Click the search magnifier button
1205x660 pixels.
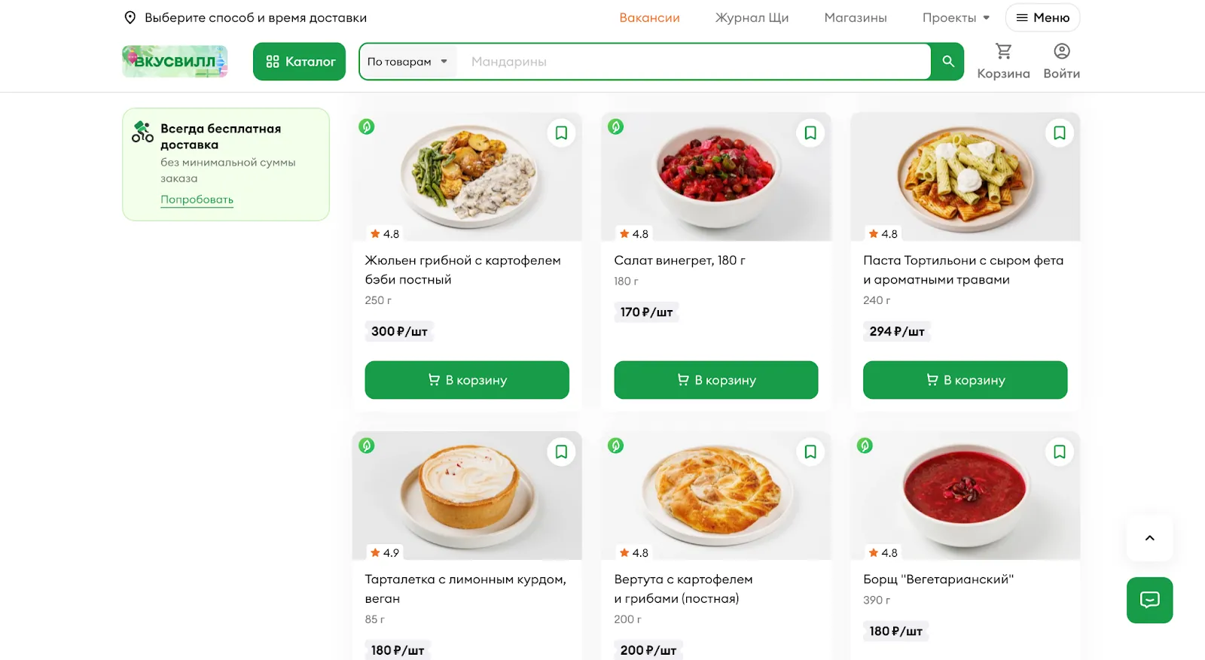tap(947, 62)
